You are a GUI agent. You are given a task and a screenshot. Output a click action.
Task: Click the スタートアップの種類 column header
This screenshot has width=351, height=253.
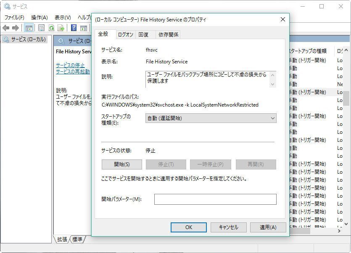(311, 51)
